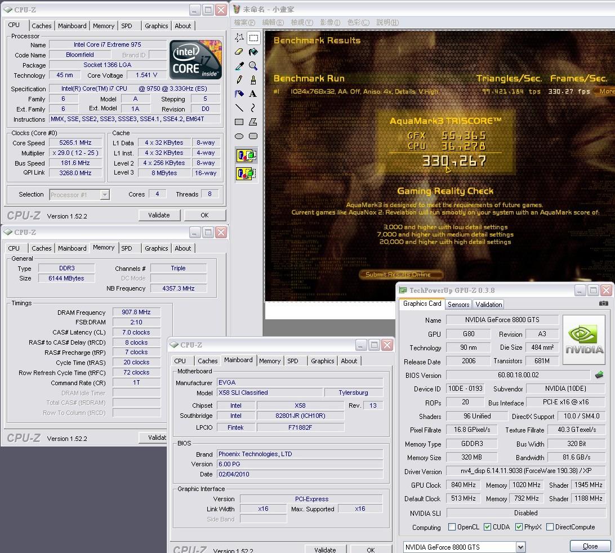Click the NB Frequency value 4357.3 MHz
The width and height of the screenshot is (615, 553).
click(x=179, y=288)
